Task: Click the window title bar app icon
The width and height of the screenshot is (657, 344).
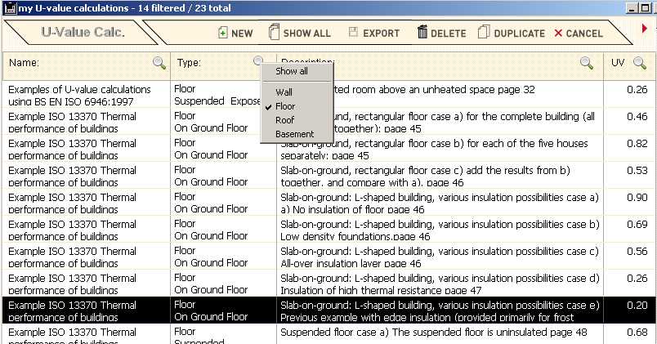Action: click(10, 8)
